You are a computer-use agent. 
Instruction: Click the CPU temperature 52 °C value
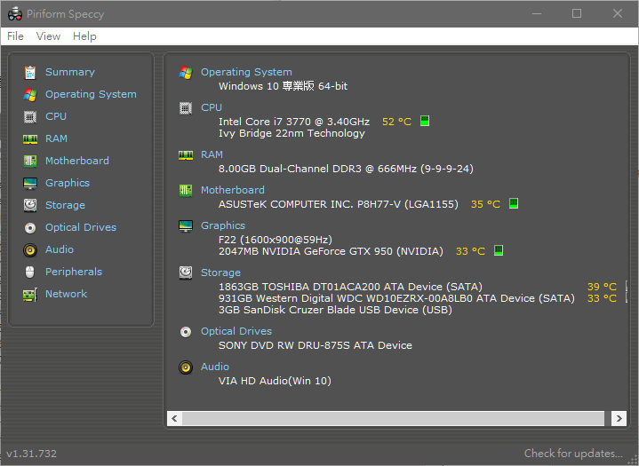click(x=396, y=122)
